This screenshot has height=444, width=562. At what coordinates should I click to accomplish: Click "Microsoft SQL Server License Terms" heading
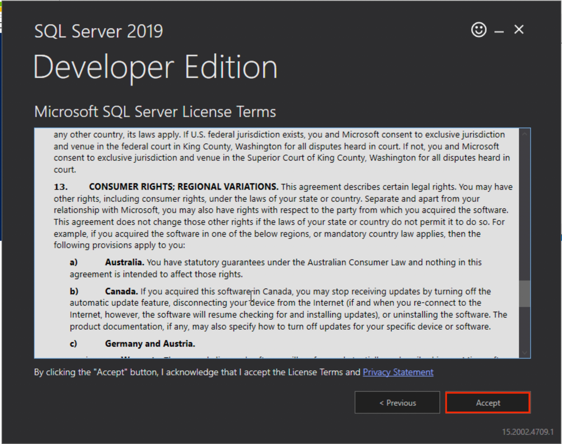155,112
